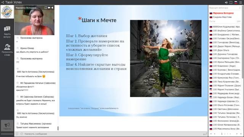Send message with enter arrow icon
The image size is (244, 137).
pyautogui.click(x=205, y=134)
